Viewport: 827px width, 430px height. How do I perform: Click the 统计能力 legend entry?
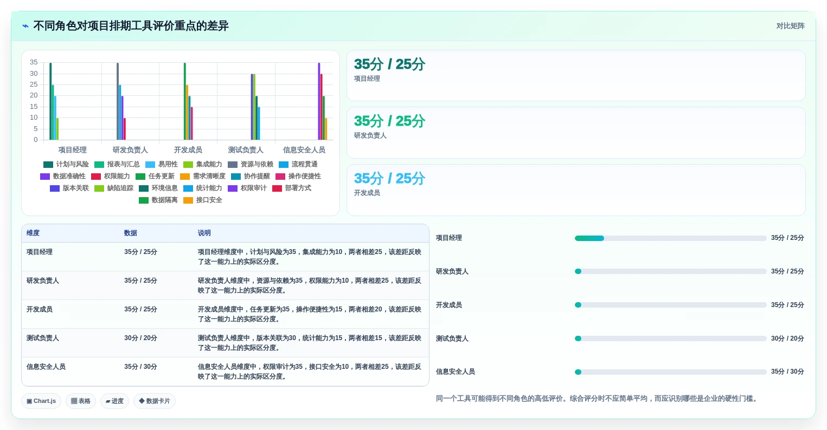coord(203,188)
